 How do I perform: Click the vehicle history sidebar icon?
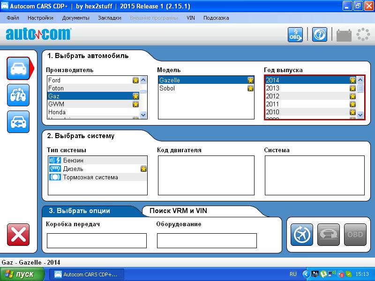18,122
